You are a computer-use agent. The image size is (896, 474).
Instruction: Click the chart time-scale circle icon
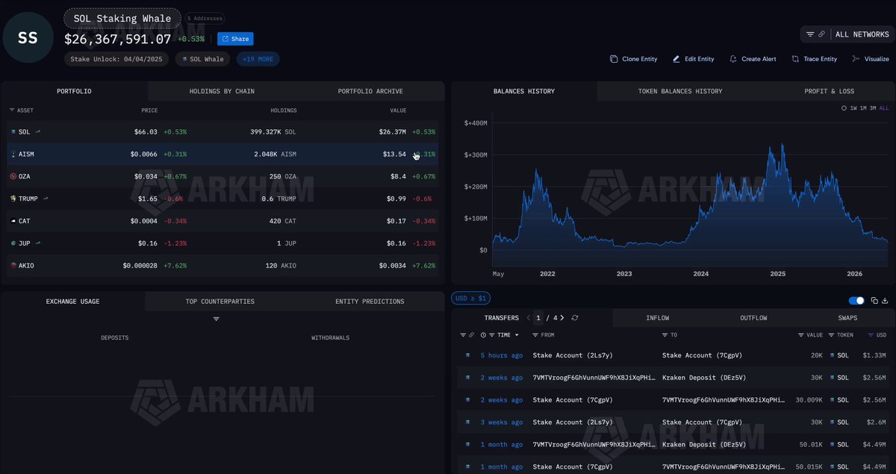844,108
